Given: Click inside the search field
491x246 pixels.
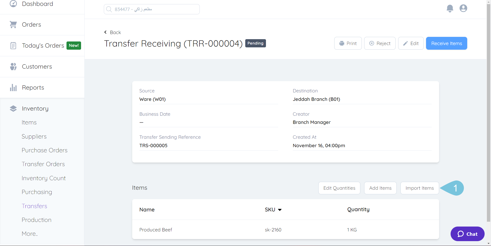Looking at the screenshot, I should 151,9.
